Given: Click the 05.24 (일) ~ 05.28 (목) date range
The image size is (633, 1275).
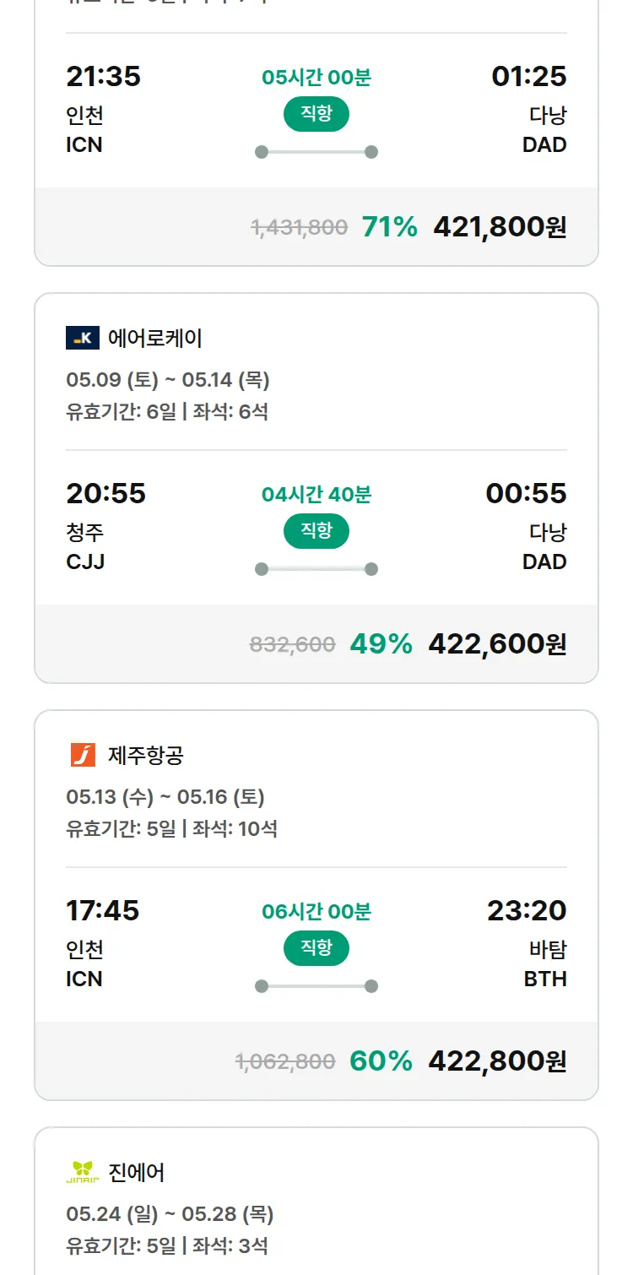Looking at the screenshot, I should click(x=170, y=1214).
